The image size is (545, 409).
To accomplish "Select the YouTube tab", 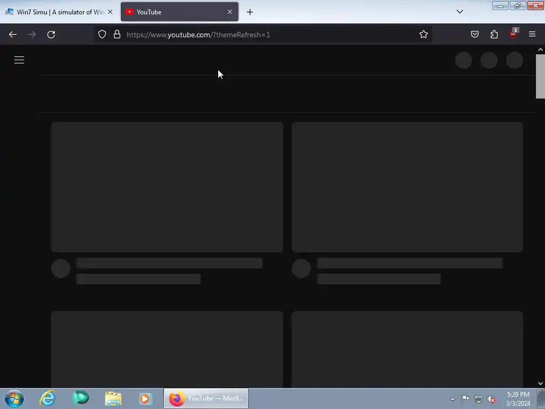I will coord(179,12).
